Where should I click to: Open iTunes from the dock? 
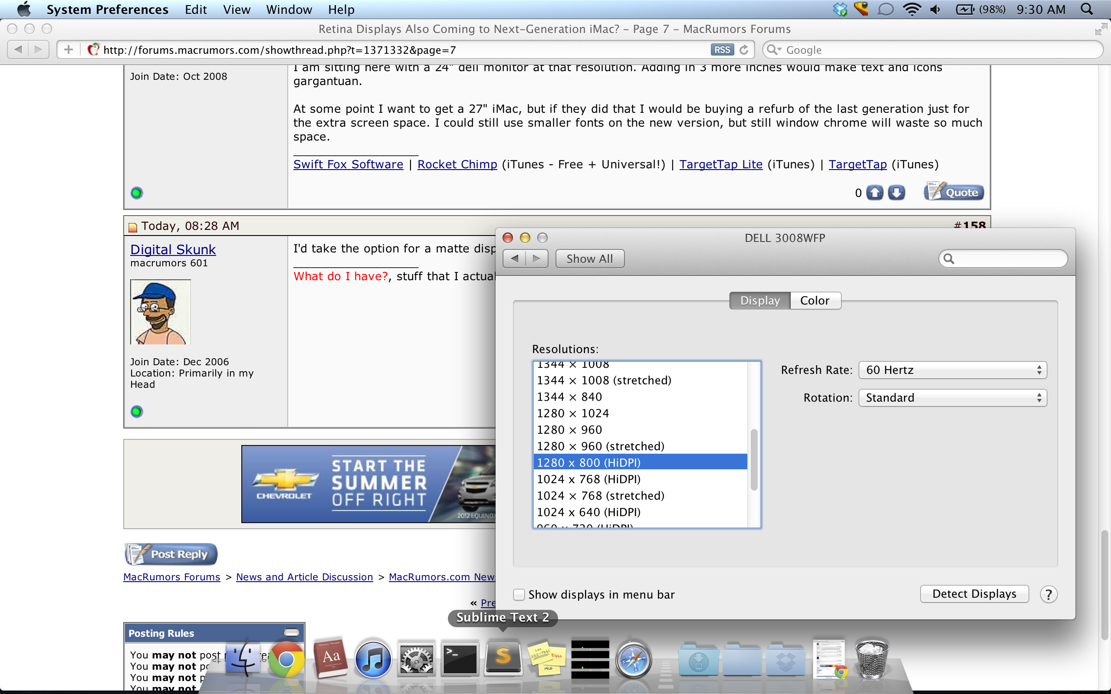(x=373, y=660)
